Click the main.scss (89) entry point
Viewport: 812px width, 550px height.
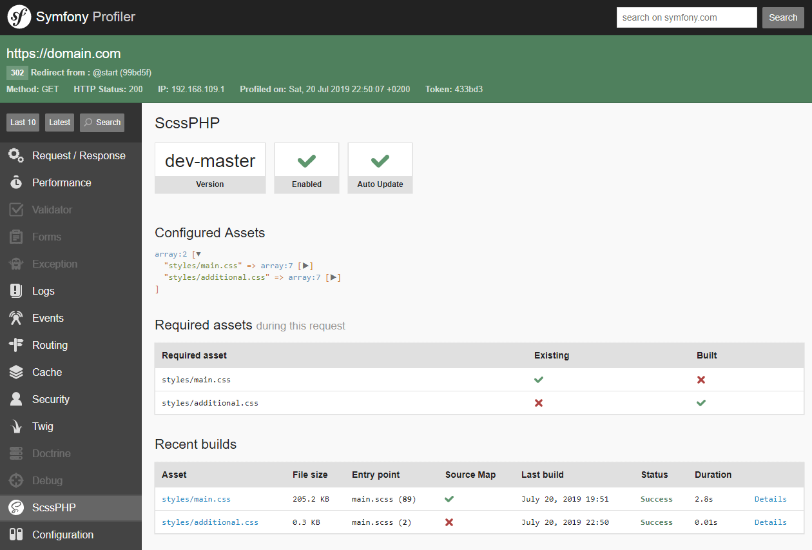[384, 499]
